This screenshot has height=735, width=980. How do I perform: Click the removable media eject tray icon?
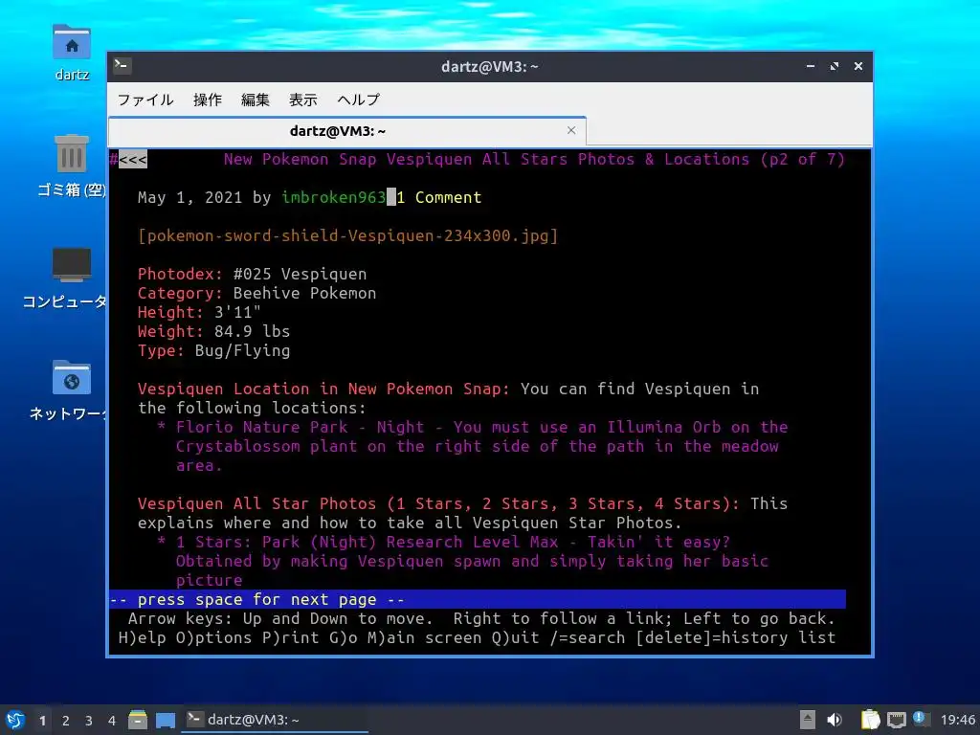(808, 720)
